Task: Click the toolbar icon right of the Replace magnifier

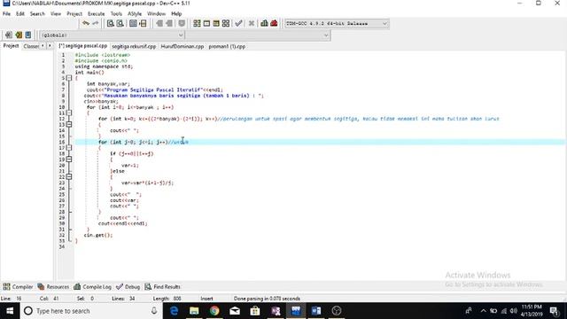Action: [133, 24]
